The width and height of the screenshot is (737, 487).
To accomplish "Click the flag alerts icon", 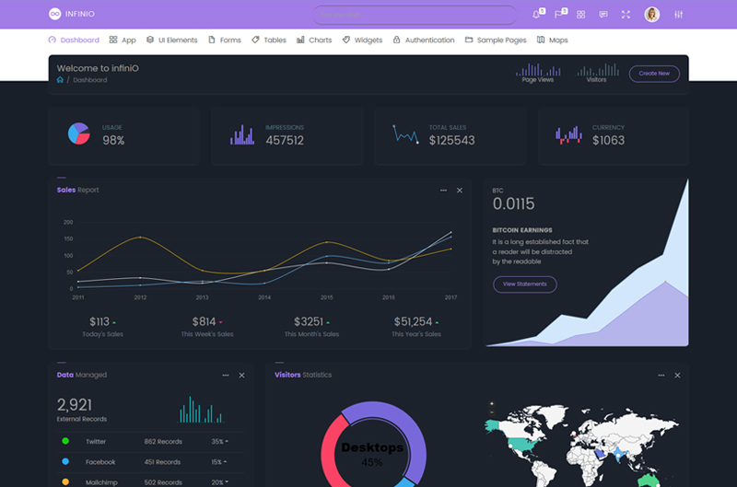I will pos(559,15).
